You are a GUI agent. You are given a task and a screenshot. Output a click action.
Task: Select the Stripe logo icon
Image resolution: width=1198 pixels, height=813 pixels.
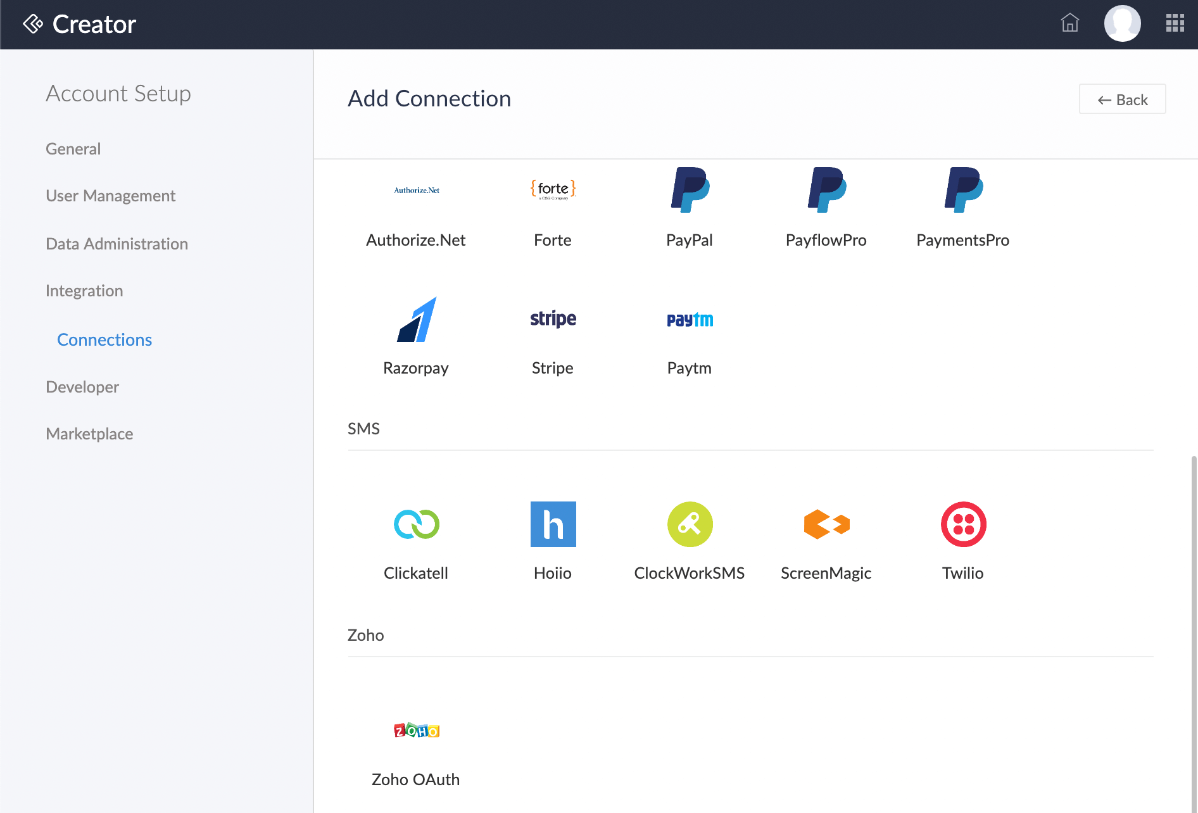click(x=553, y=318)
